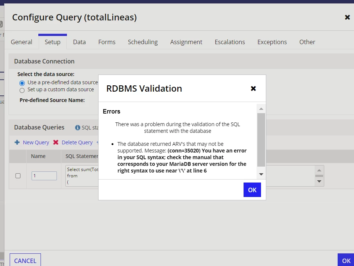
Task: Close the Configure Query window
Action: 347,17
